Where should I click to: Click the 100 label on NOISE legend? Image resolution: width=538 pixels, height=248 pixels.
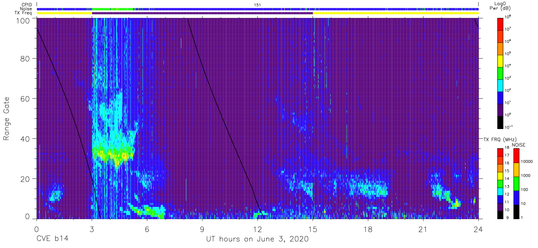pyautogui.click(x=525, y=189)
